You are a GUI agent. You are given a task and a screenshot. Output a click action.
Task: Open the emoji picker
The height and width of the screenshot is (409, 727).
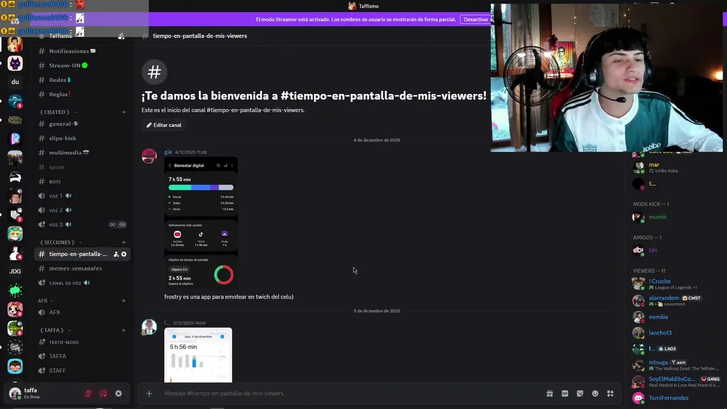coord(595,393)
